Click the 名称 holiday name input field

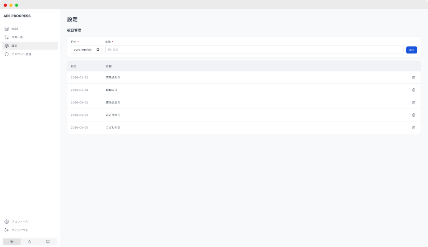[254, 49]
